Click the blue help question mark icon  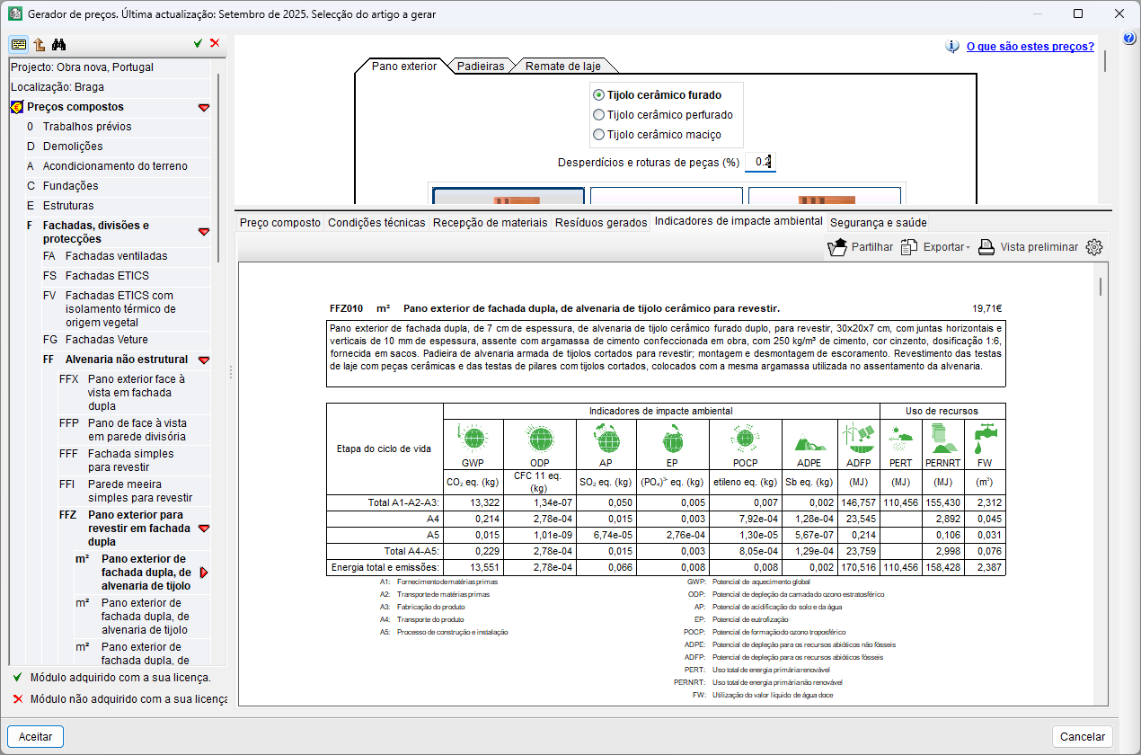point(1129,38)
